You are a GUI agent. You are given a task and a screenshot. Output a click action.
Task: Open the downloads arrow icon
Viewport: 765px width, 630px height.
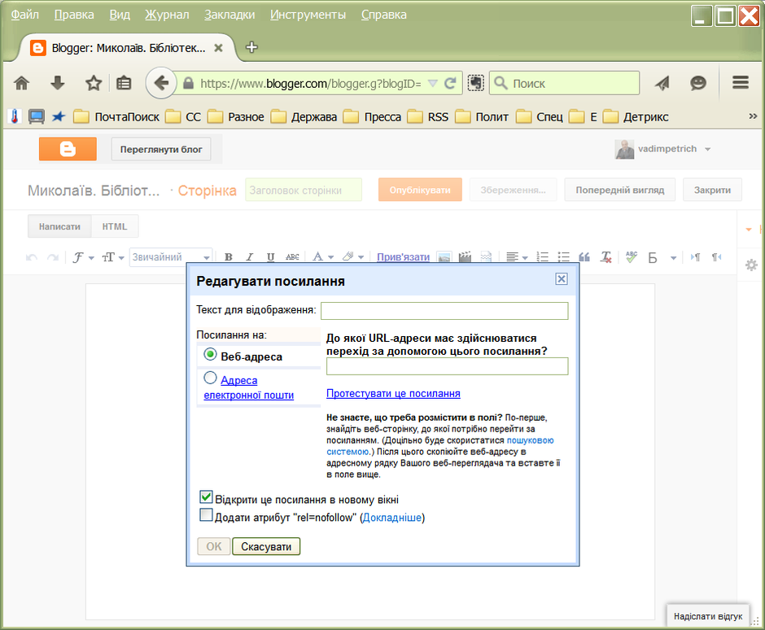click(58, 84)
